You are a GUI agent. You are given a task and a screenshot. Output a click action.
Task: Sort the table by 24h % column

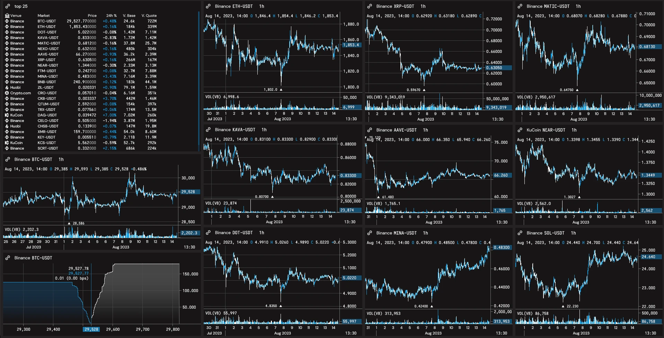point(112,16)
